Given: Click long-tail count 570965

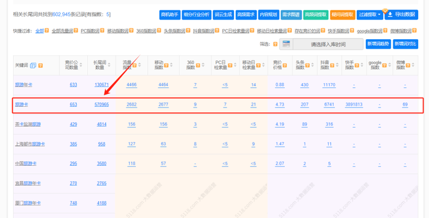Looking at the screenshot, I should (x=101, y=105).
